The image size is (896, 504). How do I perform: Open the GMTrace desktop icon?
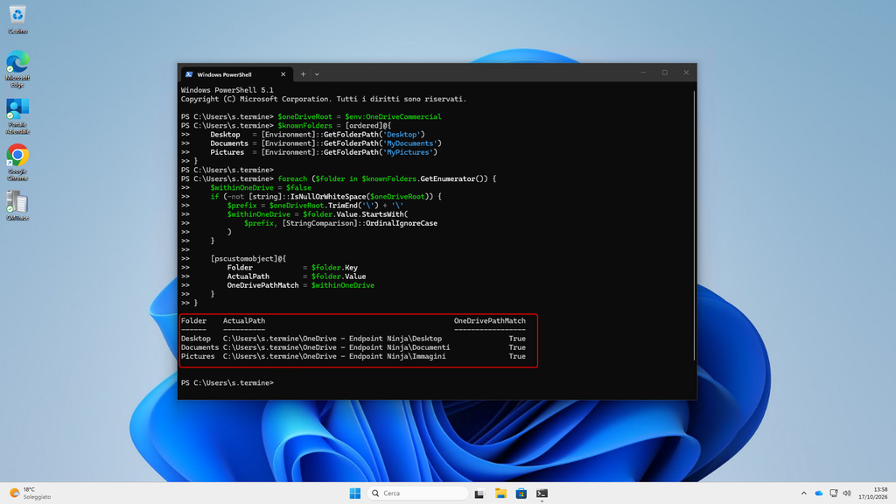click(x=17, y=206)
